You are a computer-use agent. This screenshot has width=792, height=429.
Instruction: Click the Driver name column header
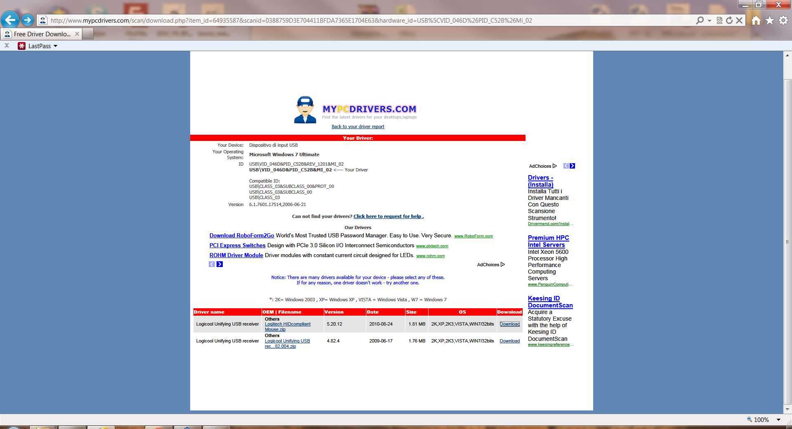(x=227, y=312)
